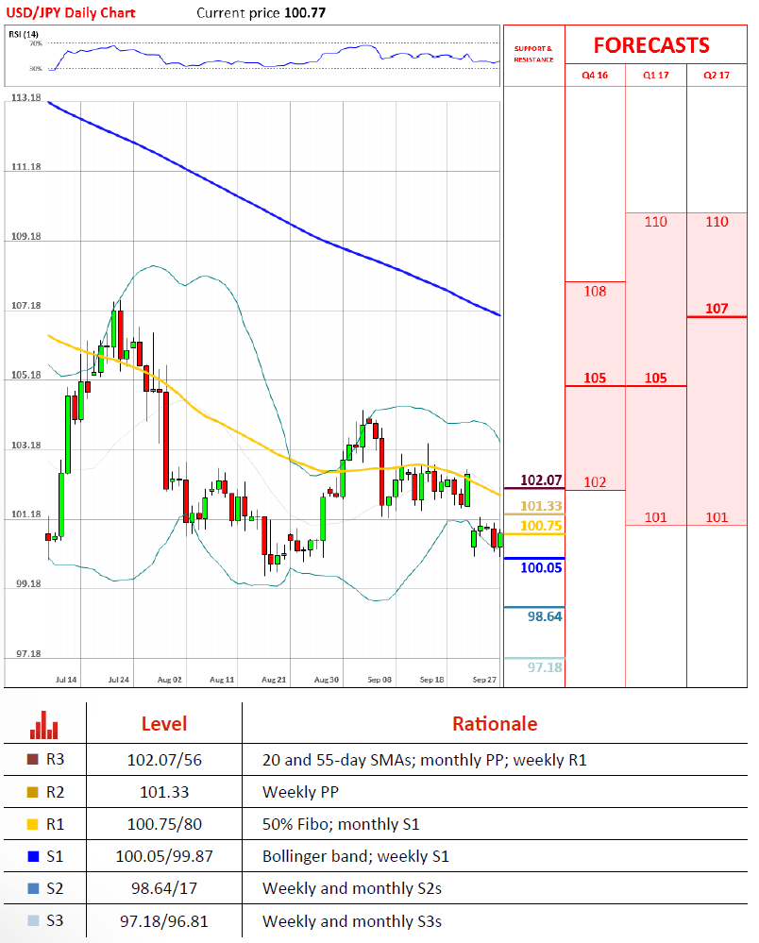Click the S3 light blue color swatch
This screenshot has width=759, height=943.
(33, 920)
